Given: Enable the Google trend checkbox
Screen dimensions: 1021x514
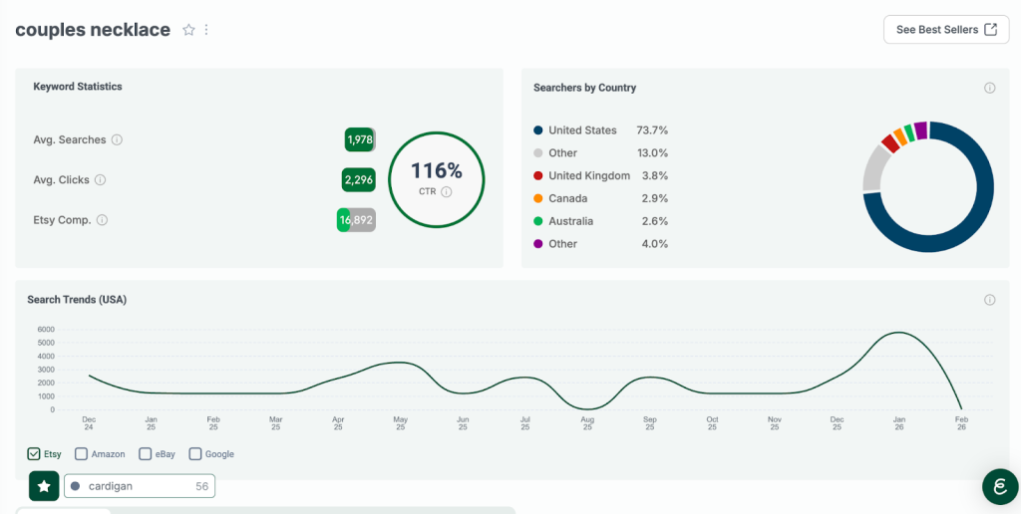Looking at the screenshot, I should coord(195,454).
